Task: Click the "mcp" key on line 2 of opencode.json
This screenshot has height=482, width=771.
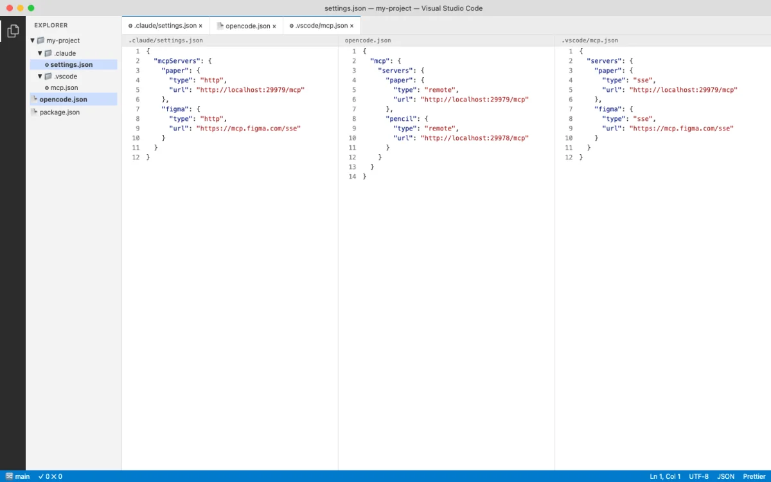Action: (x=380, y=61)
